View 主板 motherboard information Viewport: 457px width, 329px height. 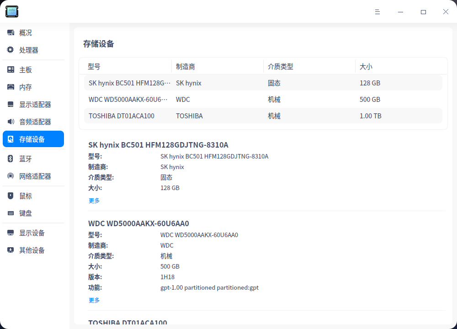[25, 69]
